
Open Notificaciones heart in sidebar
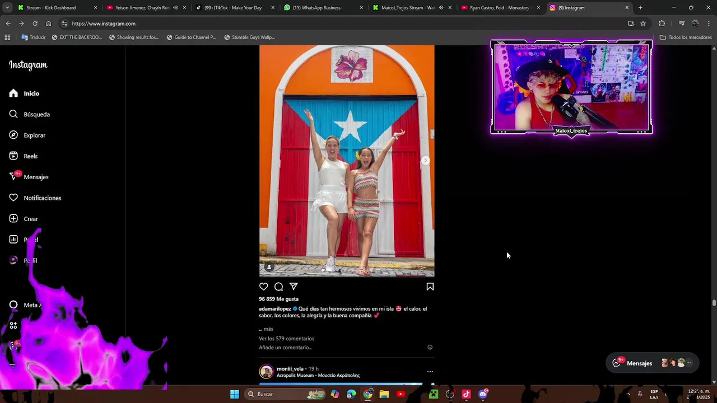[x=35, y=198]
